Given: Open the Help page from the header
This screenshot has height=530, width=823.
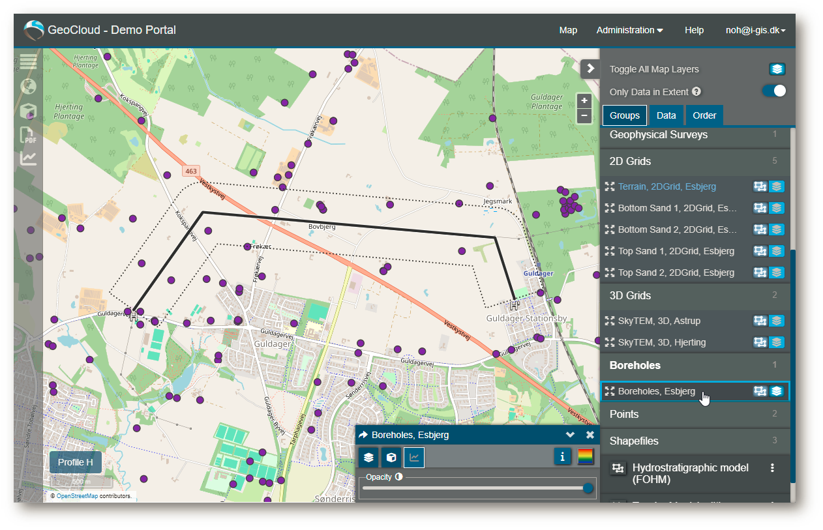Looking at the screenshot, I should (694, 30).
